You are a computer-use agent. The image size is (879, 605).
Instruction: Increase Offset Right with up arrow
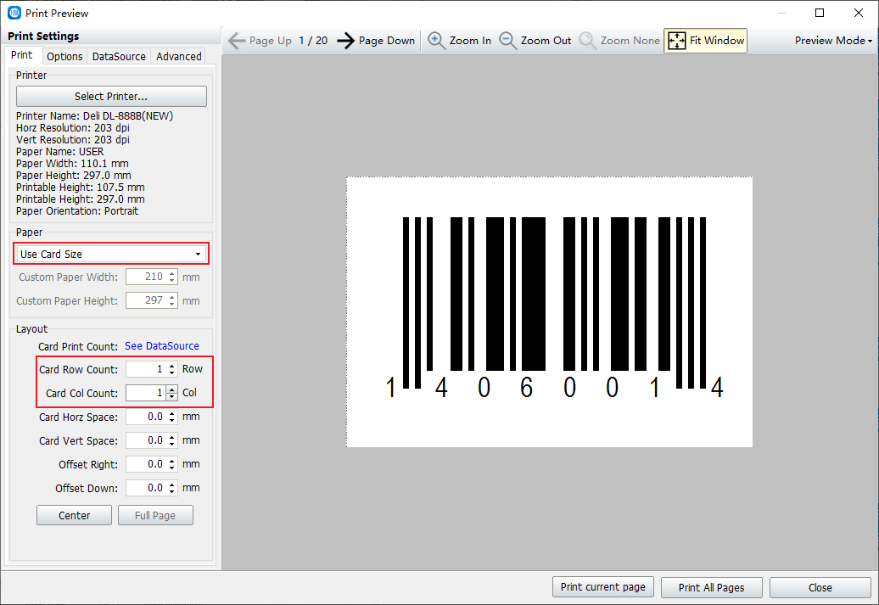(x=172, y=461)
